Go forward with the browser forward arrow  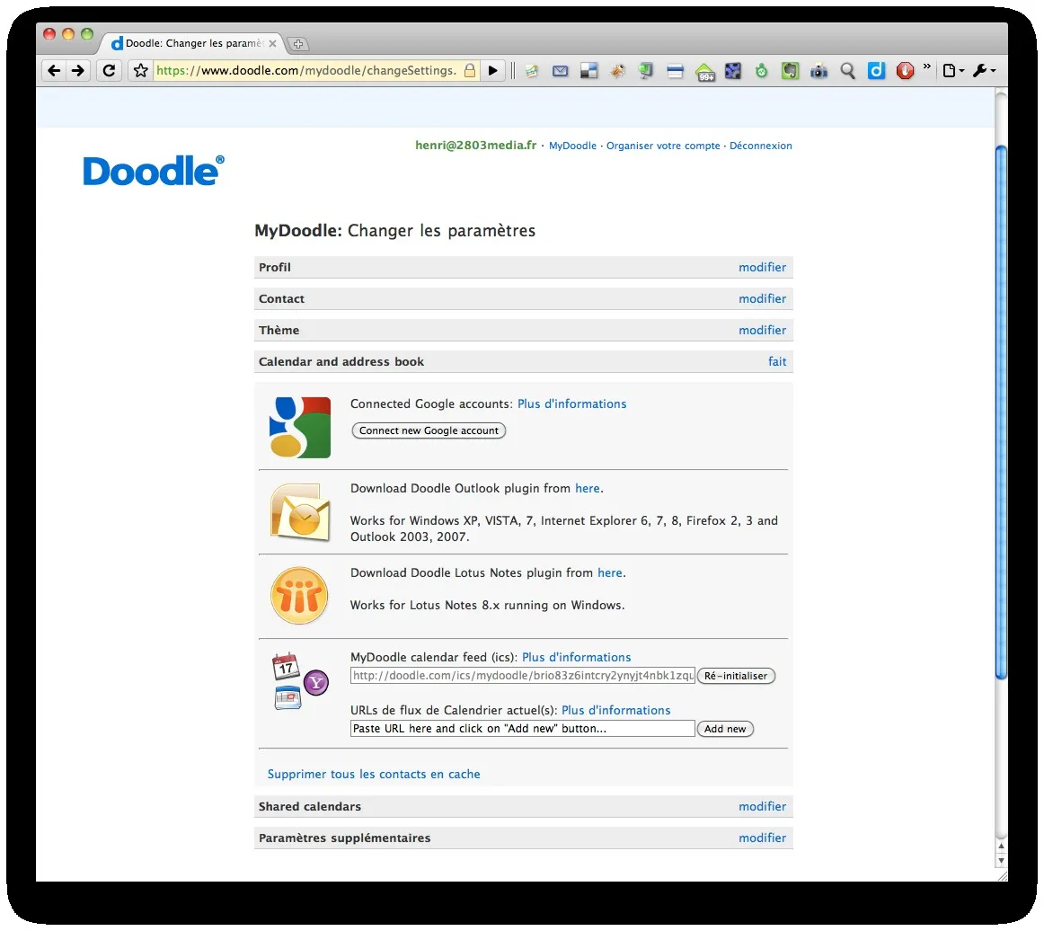pos(78,71)
